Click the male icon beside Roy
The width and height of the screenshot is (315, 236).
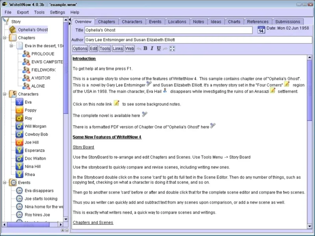coord(19,118)
